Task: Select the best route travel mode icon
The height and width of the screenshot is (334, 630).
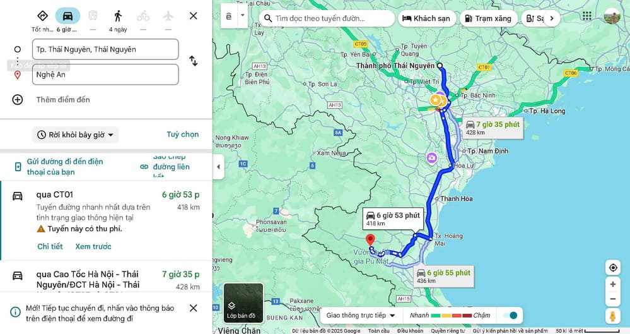Action: click(43, 16)
